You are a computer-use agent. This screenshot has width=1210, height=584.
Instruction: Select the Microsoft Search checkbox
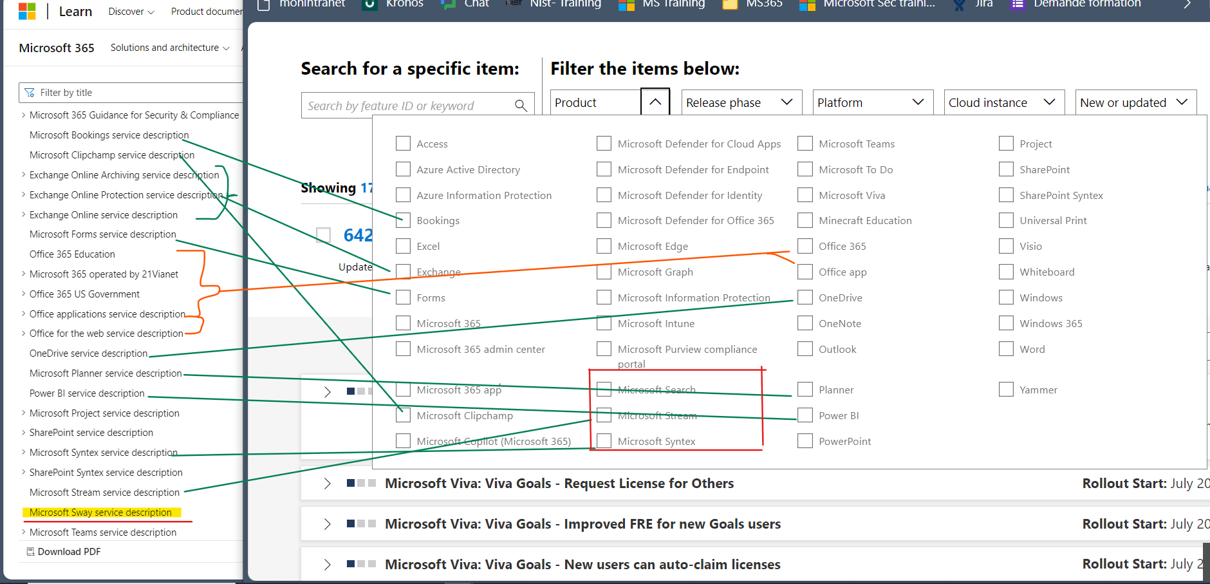[604, 390]
